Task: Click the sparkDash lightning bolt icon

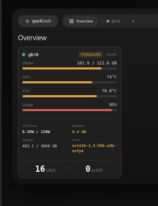Action: click(x=27, y=21)
